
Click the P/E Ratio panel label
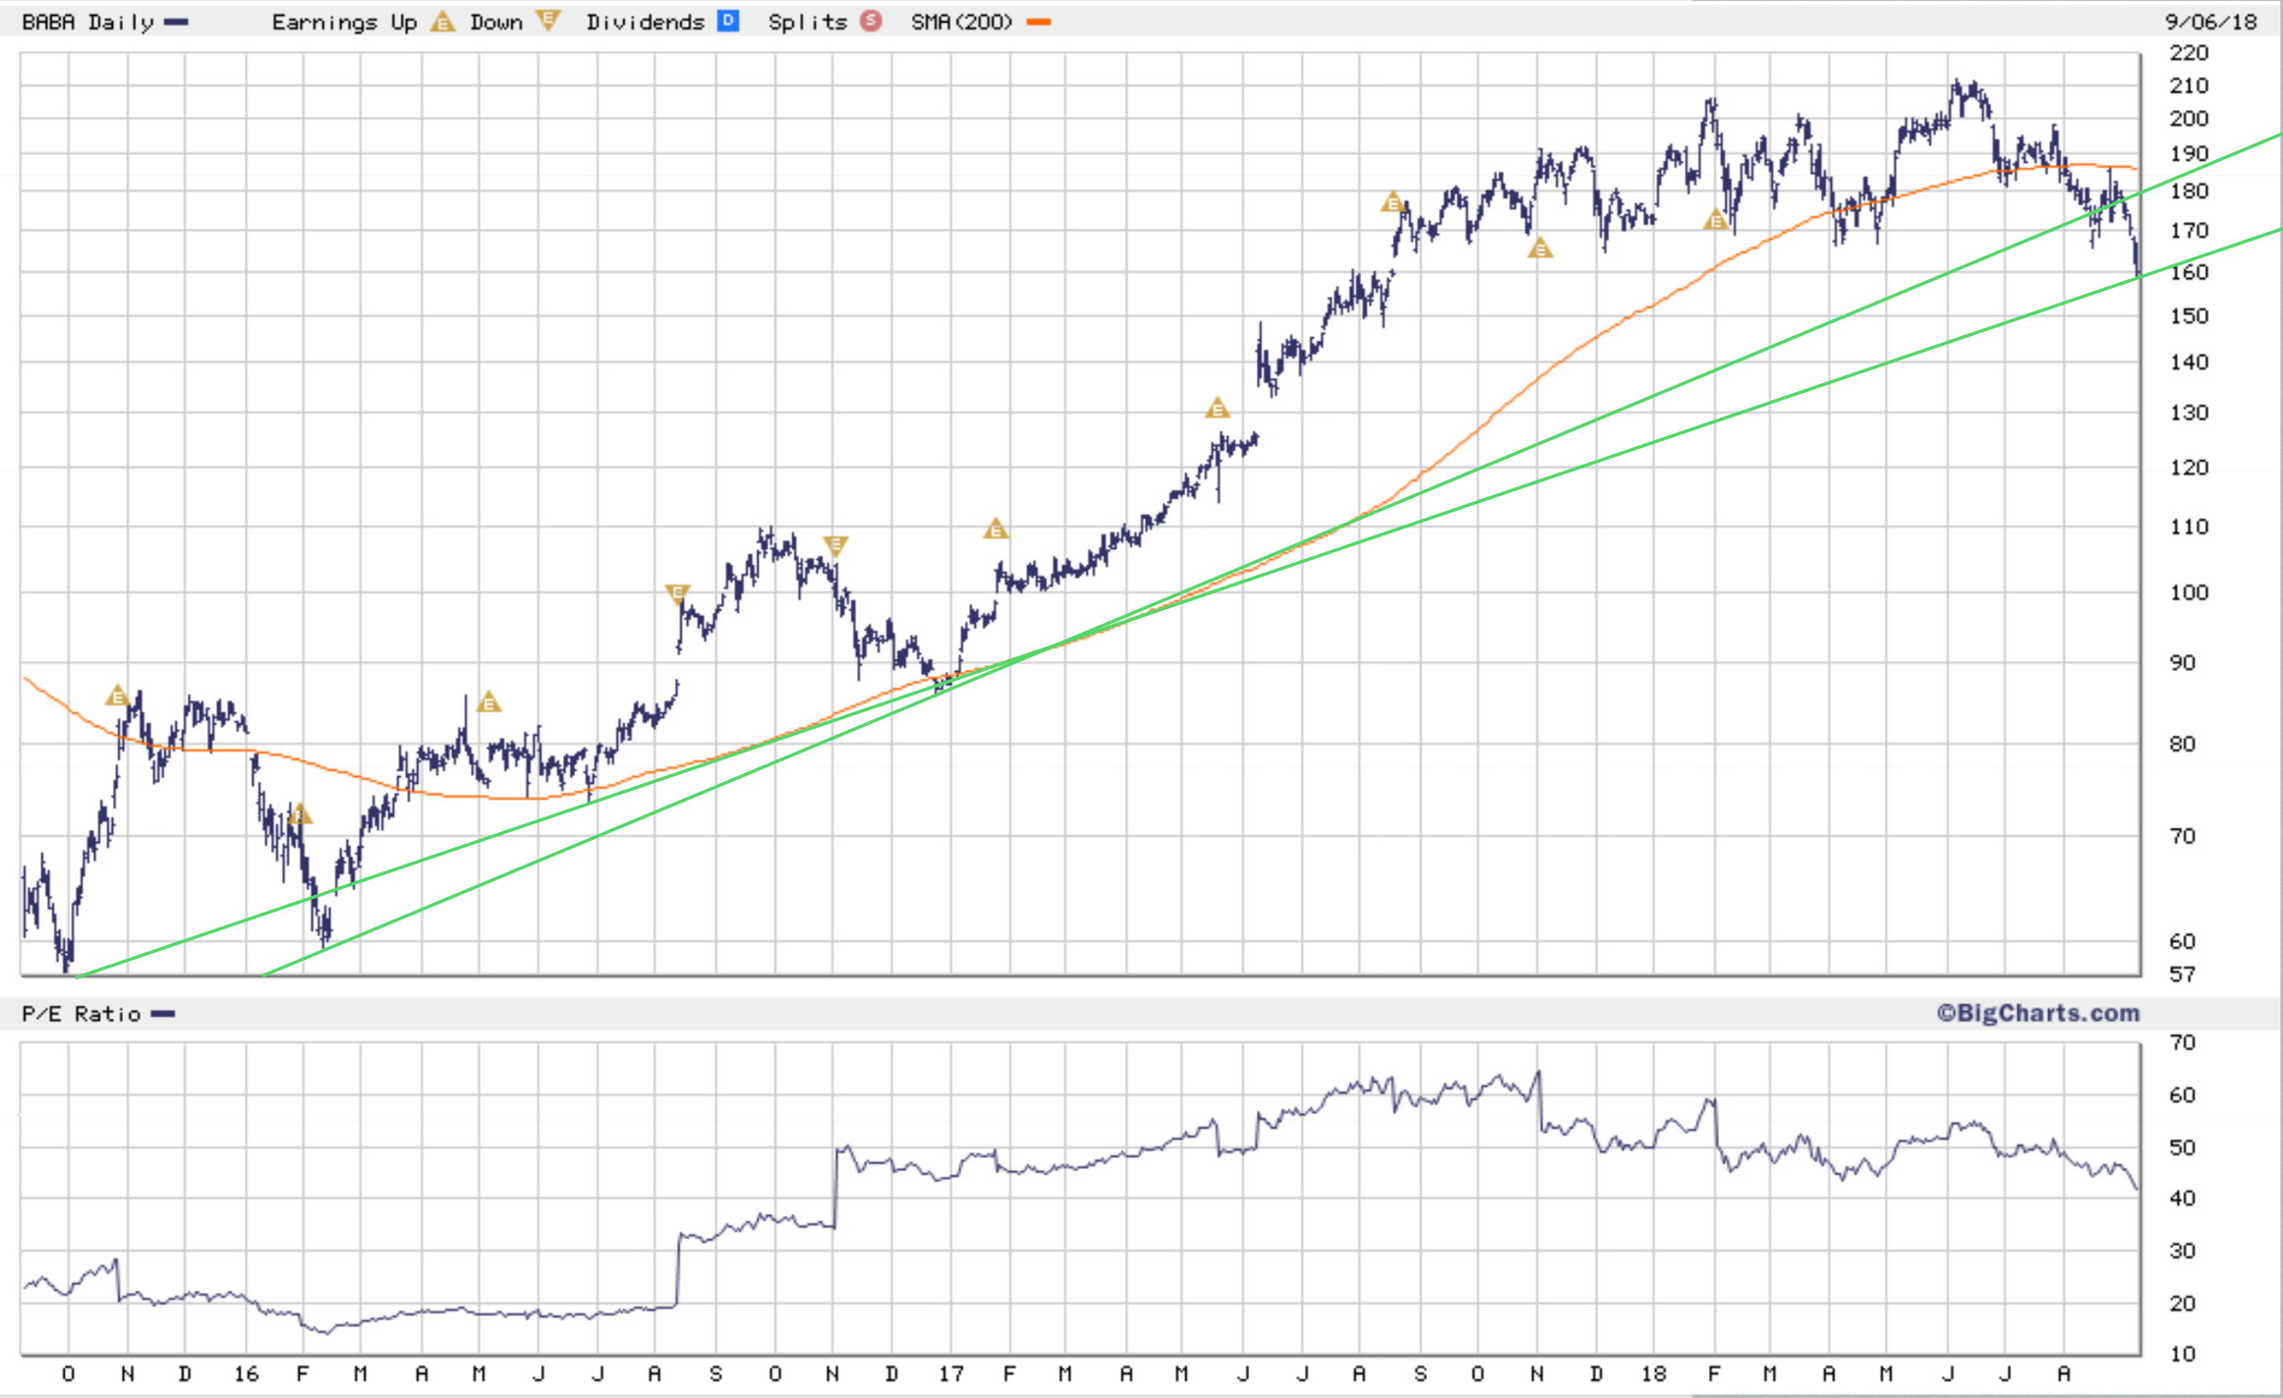(x=81, y=1014)
